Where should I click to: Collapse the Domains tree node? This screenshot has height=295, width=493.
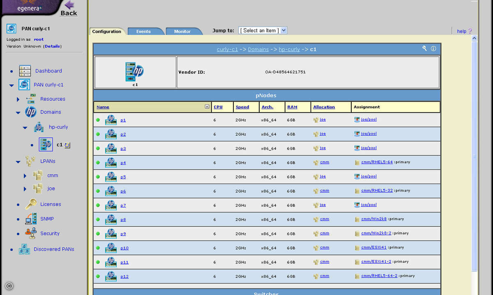point(18,112)
